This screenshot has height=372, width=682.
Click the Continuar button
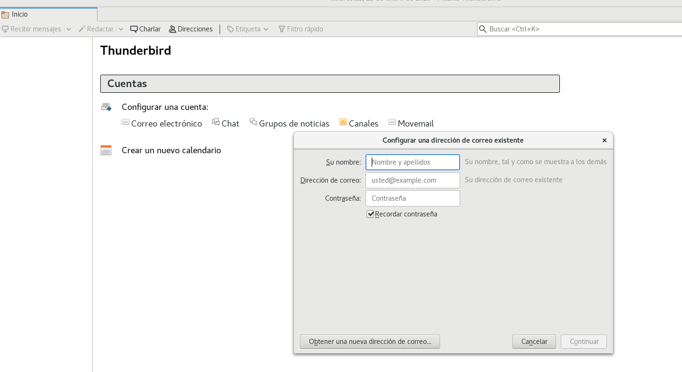coord(584,342)
